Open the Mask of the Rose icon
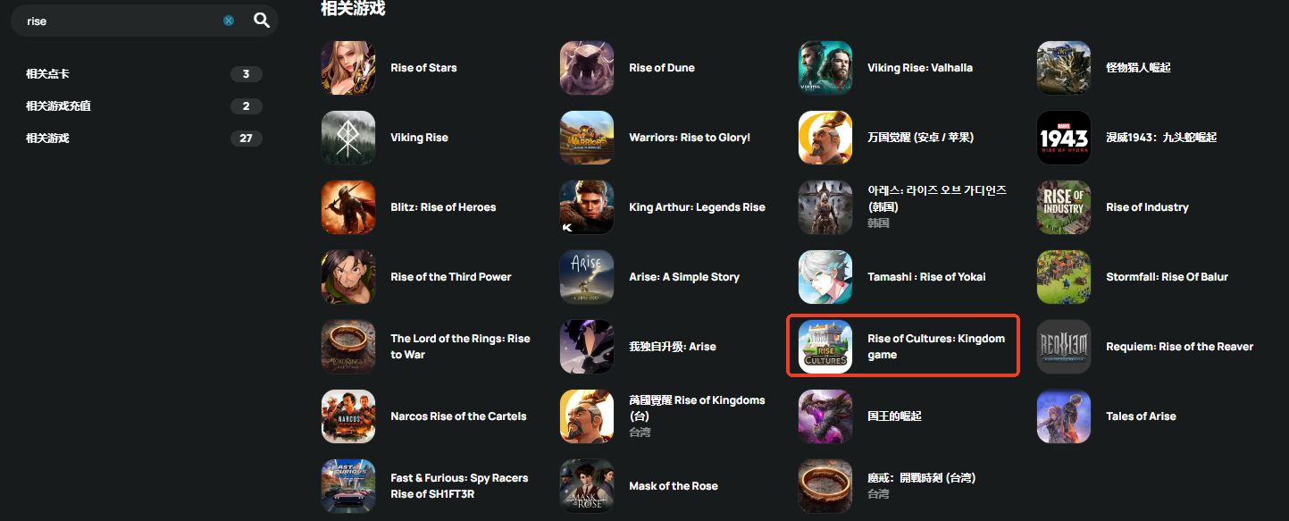The image size is (1289, 521). coord(587,486)
